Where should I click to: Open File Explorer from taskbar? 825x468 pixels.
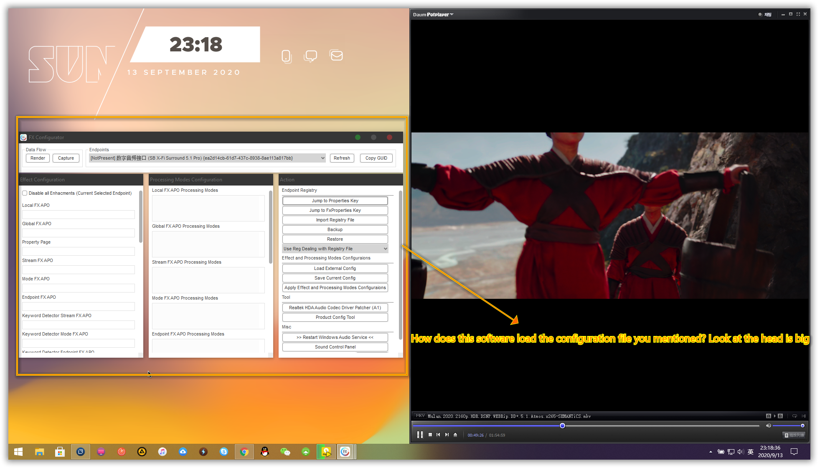pyautogui.click(x=39, y=452)
